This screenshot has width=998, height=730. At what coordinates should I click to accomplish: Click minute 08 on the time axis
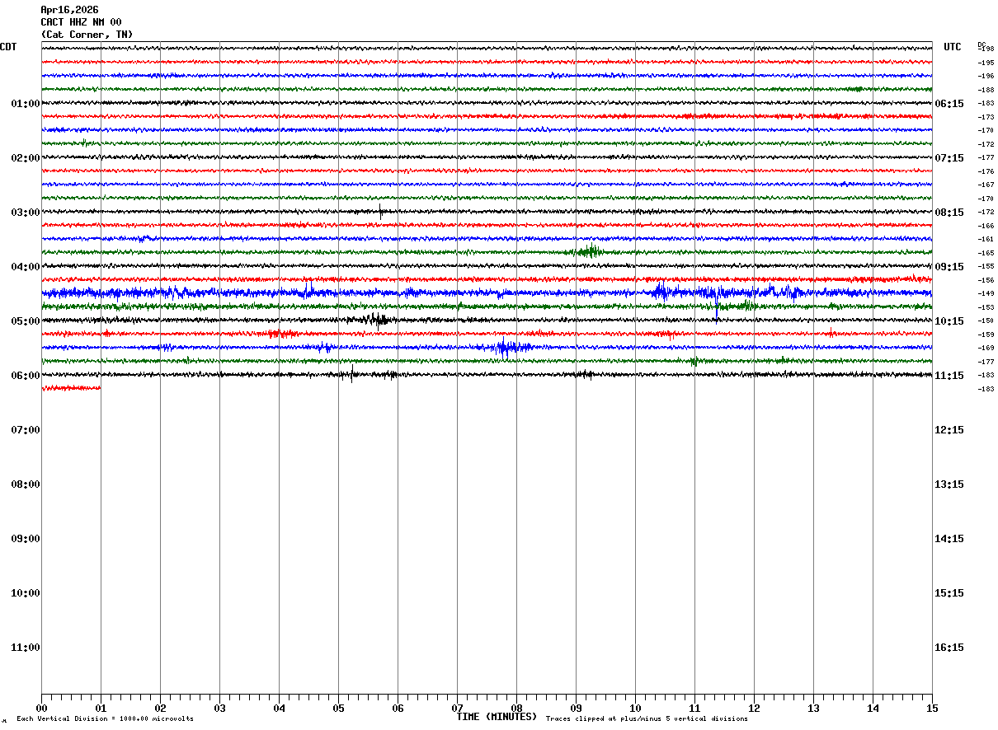point(516,708)
